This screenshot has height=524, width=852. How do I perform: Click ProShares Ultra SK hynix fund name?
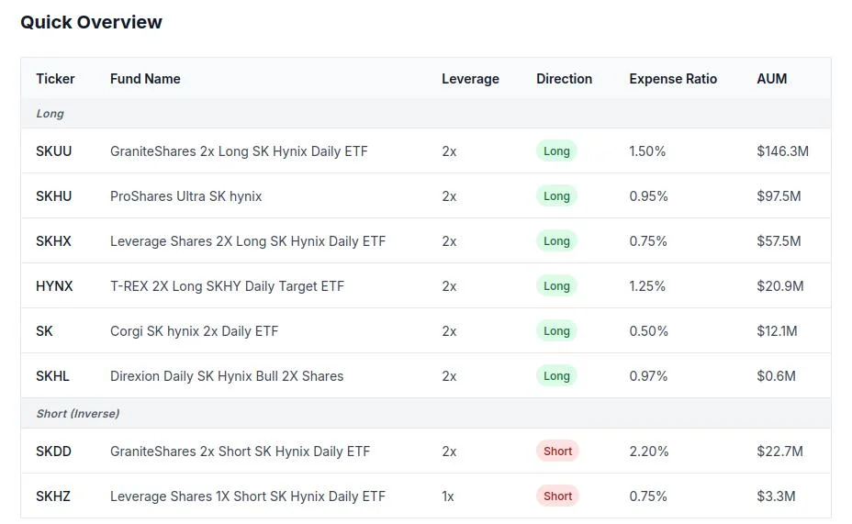point(185,196)
